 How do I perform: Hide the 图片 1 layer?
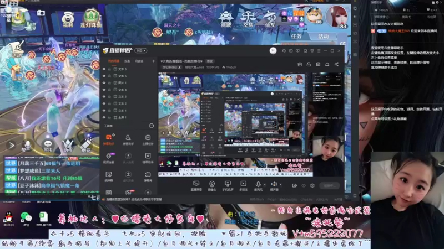[x=104, y=82]
